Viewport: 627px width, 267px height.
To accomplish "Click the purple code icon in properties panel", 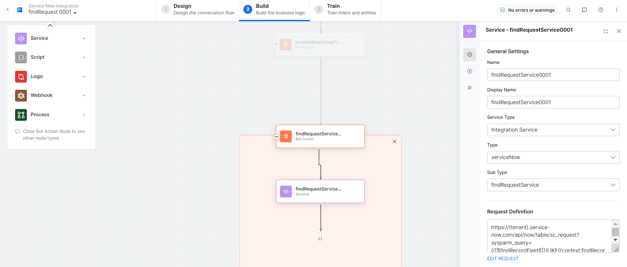I will tap(469, 31).
